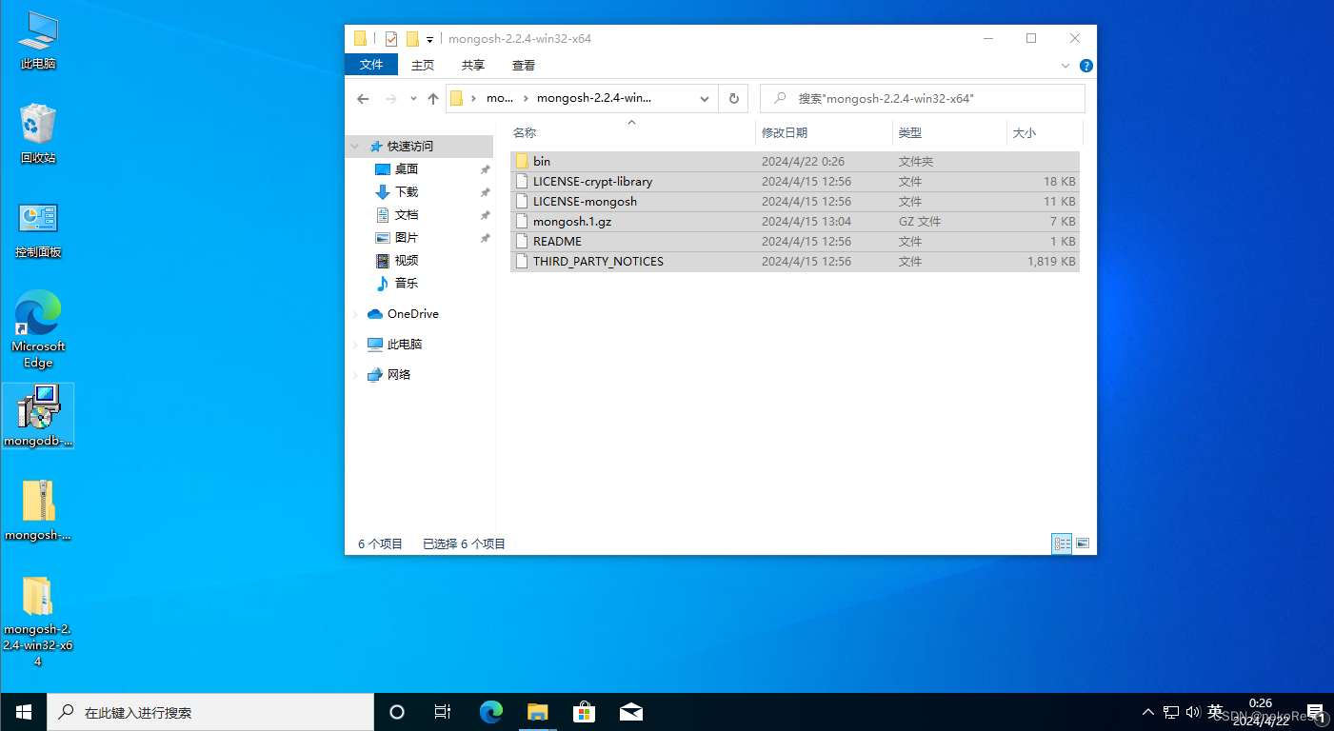Click the taskbar search field
This screenshot has width=1334, height=731.
pyautogui.click(x=210, y=712)
